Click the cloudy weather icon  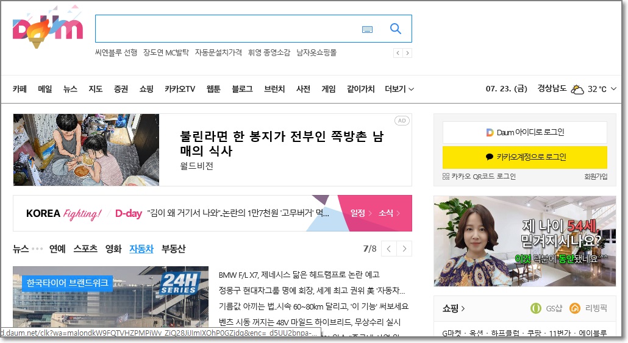577,89
